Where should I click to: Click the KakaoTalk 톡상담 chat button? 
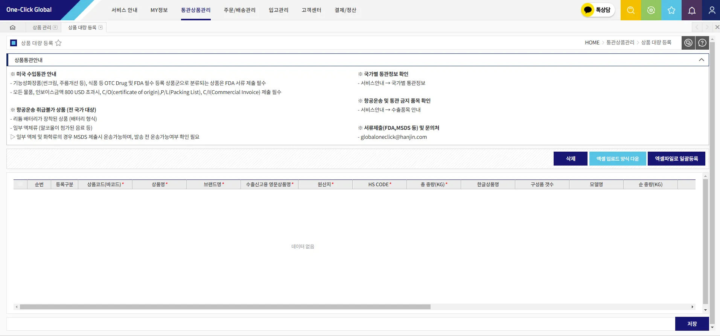pos(598,10)
